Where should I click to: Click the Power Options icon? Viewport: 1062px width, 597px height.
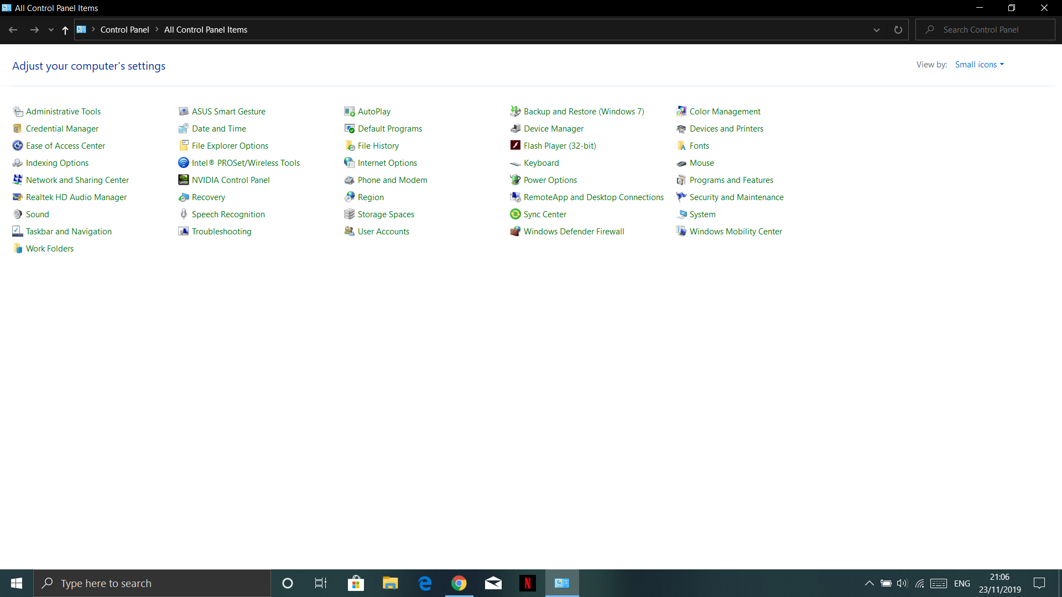516,180
